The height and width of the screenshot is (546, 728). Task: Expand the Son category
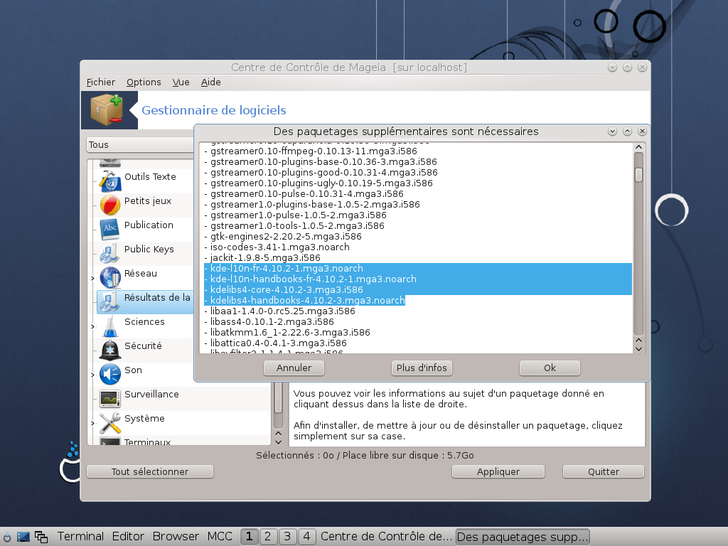tap(93, 375)
